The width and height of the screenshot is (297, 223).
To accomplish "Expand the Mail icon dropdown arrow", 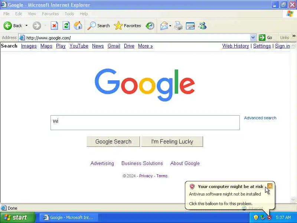I will pyautogui.click(x=170, y=26).
